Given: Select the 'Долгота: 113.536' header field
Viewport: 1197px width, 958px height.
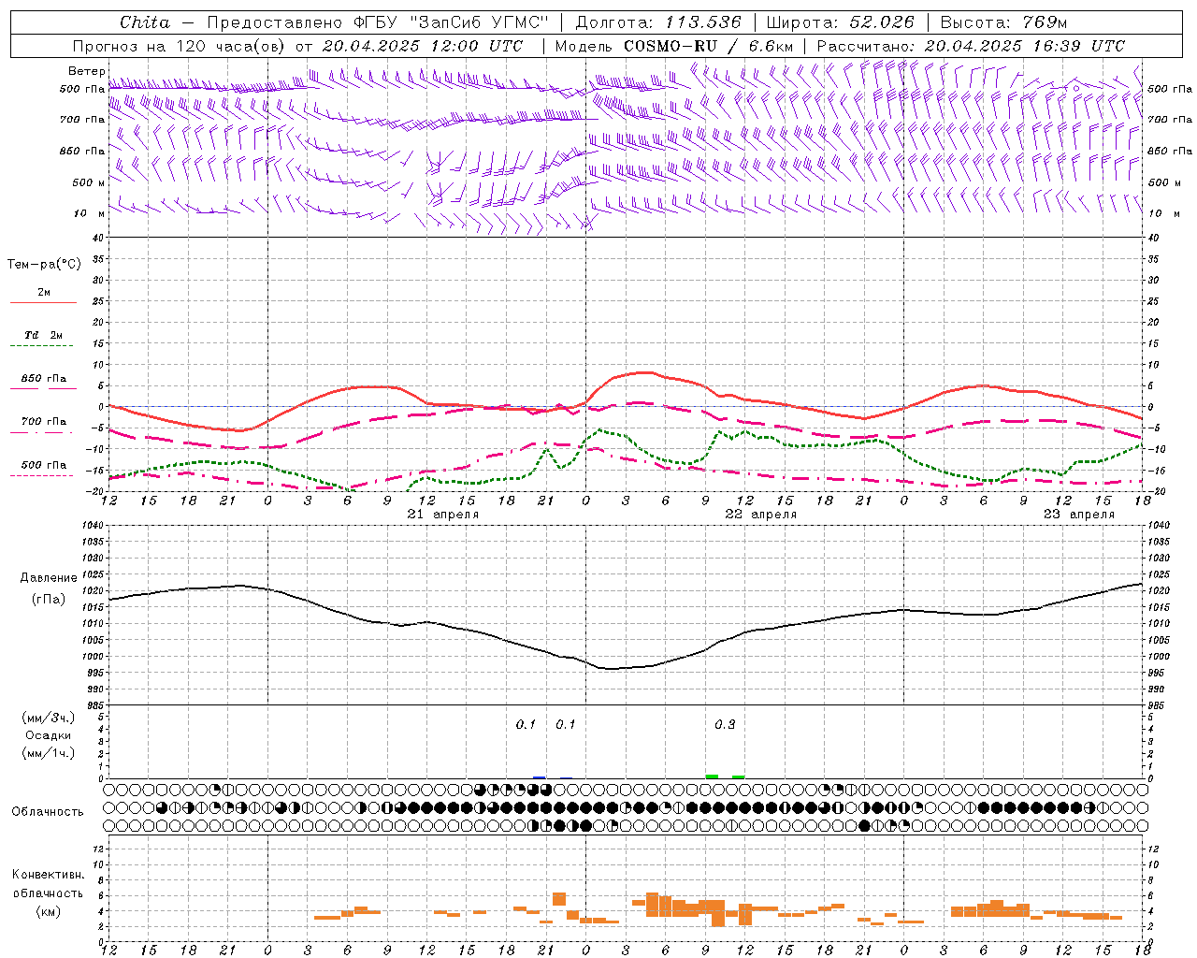Looking at the screenshot, I should tap(658, 22).
